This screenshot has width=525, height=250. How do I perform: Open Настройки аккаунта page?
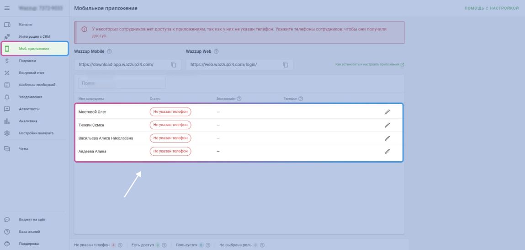[36, 133]
